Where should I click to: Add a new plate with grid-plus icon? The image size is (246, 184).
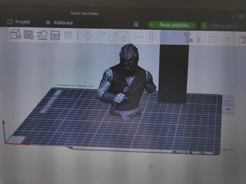click(29, 35)
